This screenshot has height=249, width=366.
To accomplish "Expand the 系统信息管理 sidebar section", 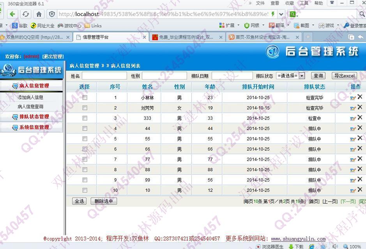I will (x=34, y=127).
